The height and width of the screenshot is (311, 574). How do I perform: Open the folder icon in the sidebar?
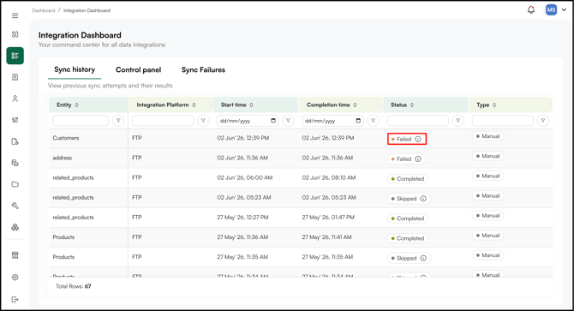(15, 184)
